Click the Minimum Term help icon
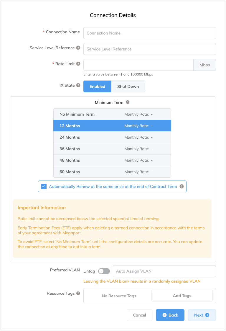This screenshot has height=331, width=226. pos(127,102)
